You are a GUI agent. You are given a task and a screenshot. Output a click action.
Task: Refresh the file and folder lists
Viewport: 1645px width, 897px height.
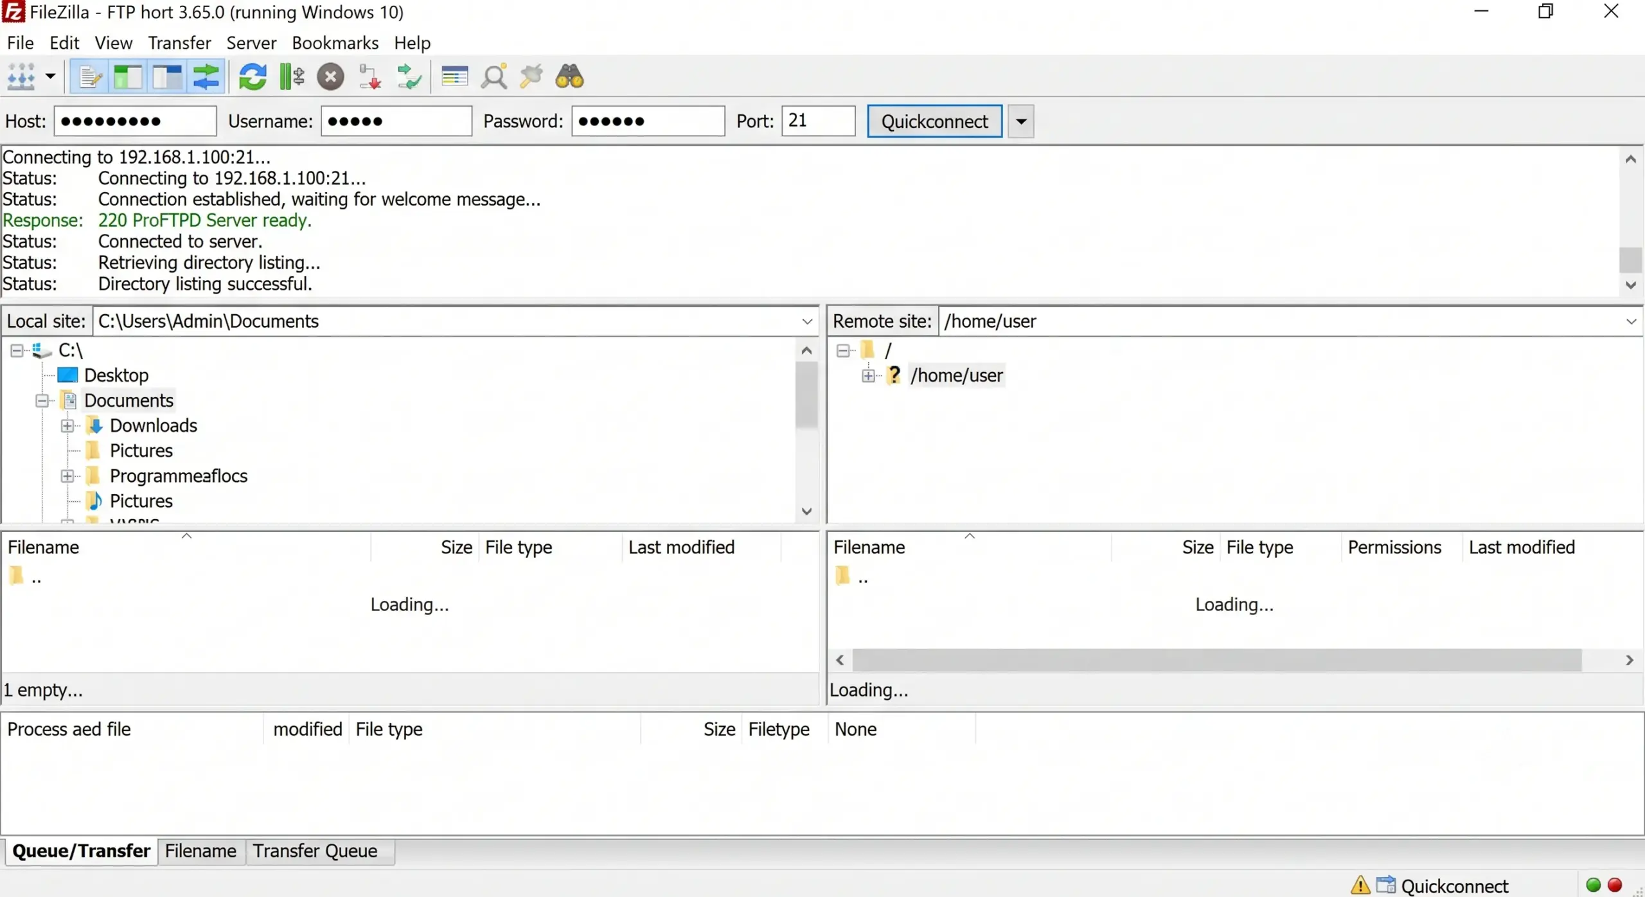(253, 77)
